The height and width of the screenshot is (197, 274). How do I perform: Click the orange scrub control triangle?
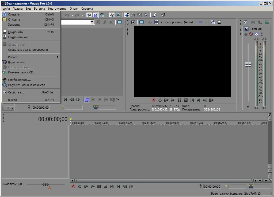[x=49, y=188]
